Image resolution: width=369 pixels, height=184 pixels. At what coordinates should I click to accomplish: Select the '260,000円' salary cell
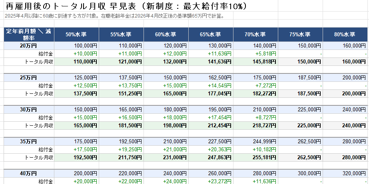click(x=211, y=174)
